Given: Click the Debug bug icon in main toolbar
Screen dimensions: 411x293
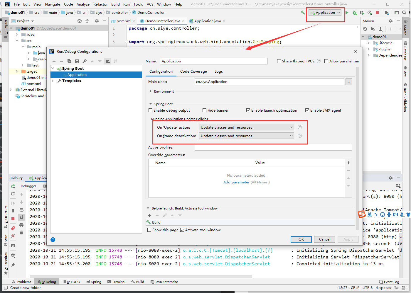Looking at the screenshot, I should coord(355,13).
